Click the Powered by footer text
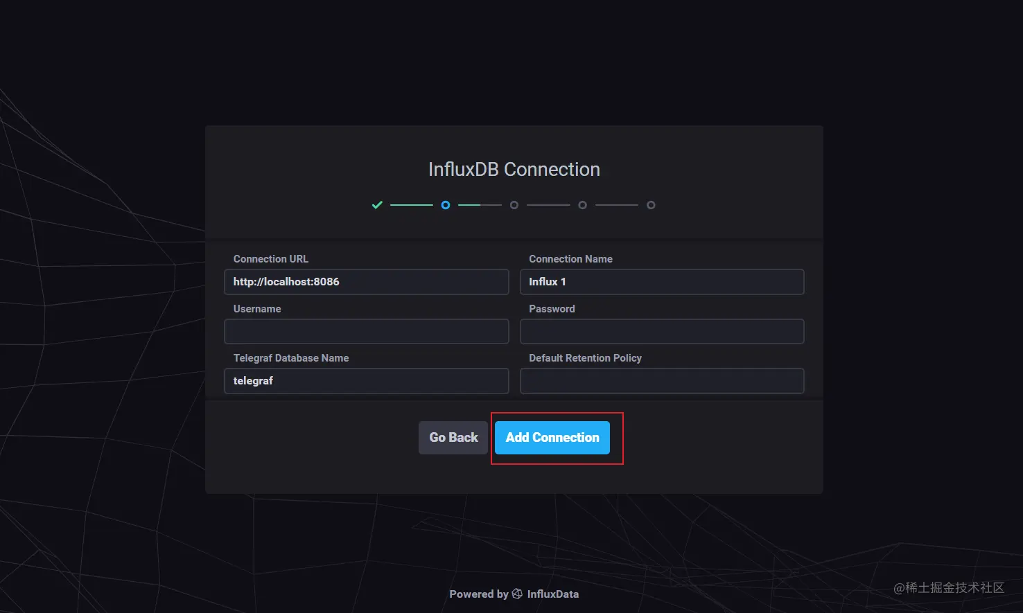 pos(479,594)
